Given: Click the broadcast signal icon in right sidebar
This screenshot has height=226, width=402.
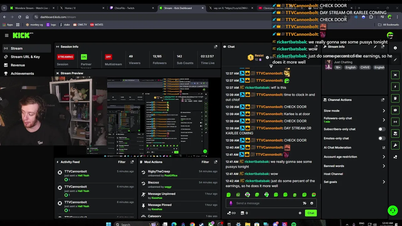Looking at the screenshot, I should pos(395,122).
